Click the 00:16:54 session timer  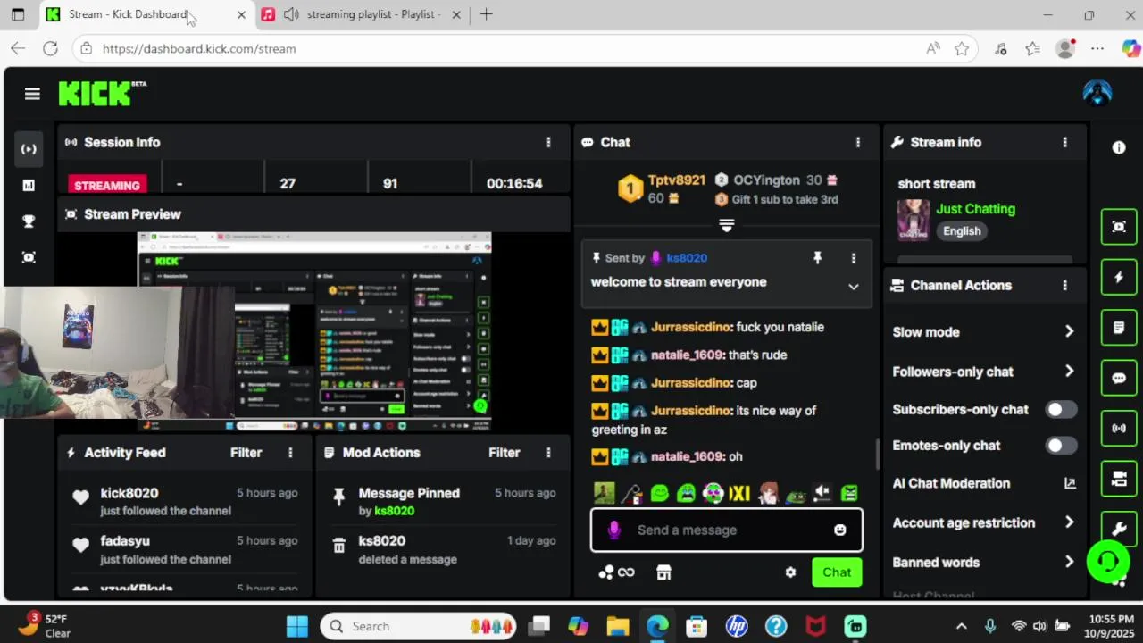pyautogui.click(x=514, y=183)
